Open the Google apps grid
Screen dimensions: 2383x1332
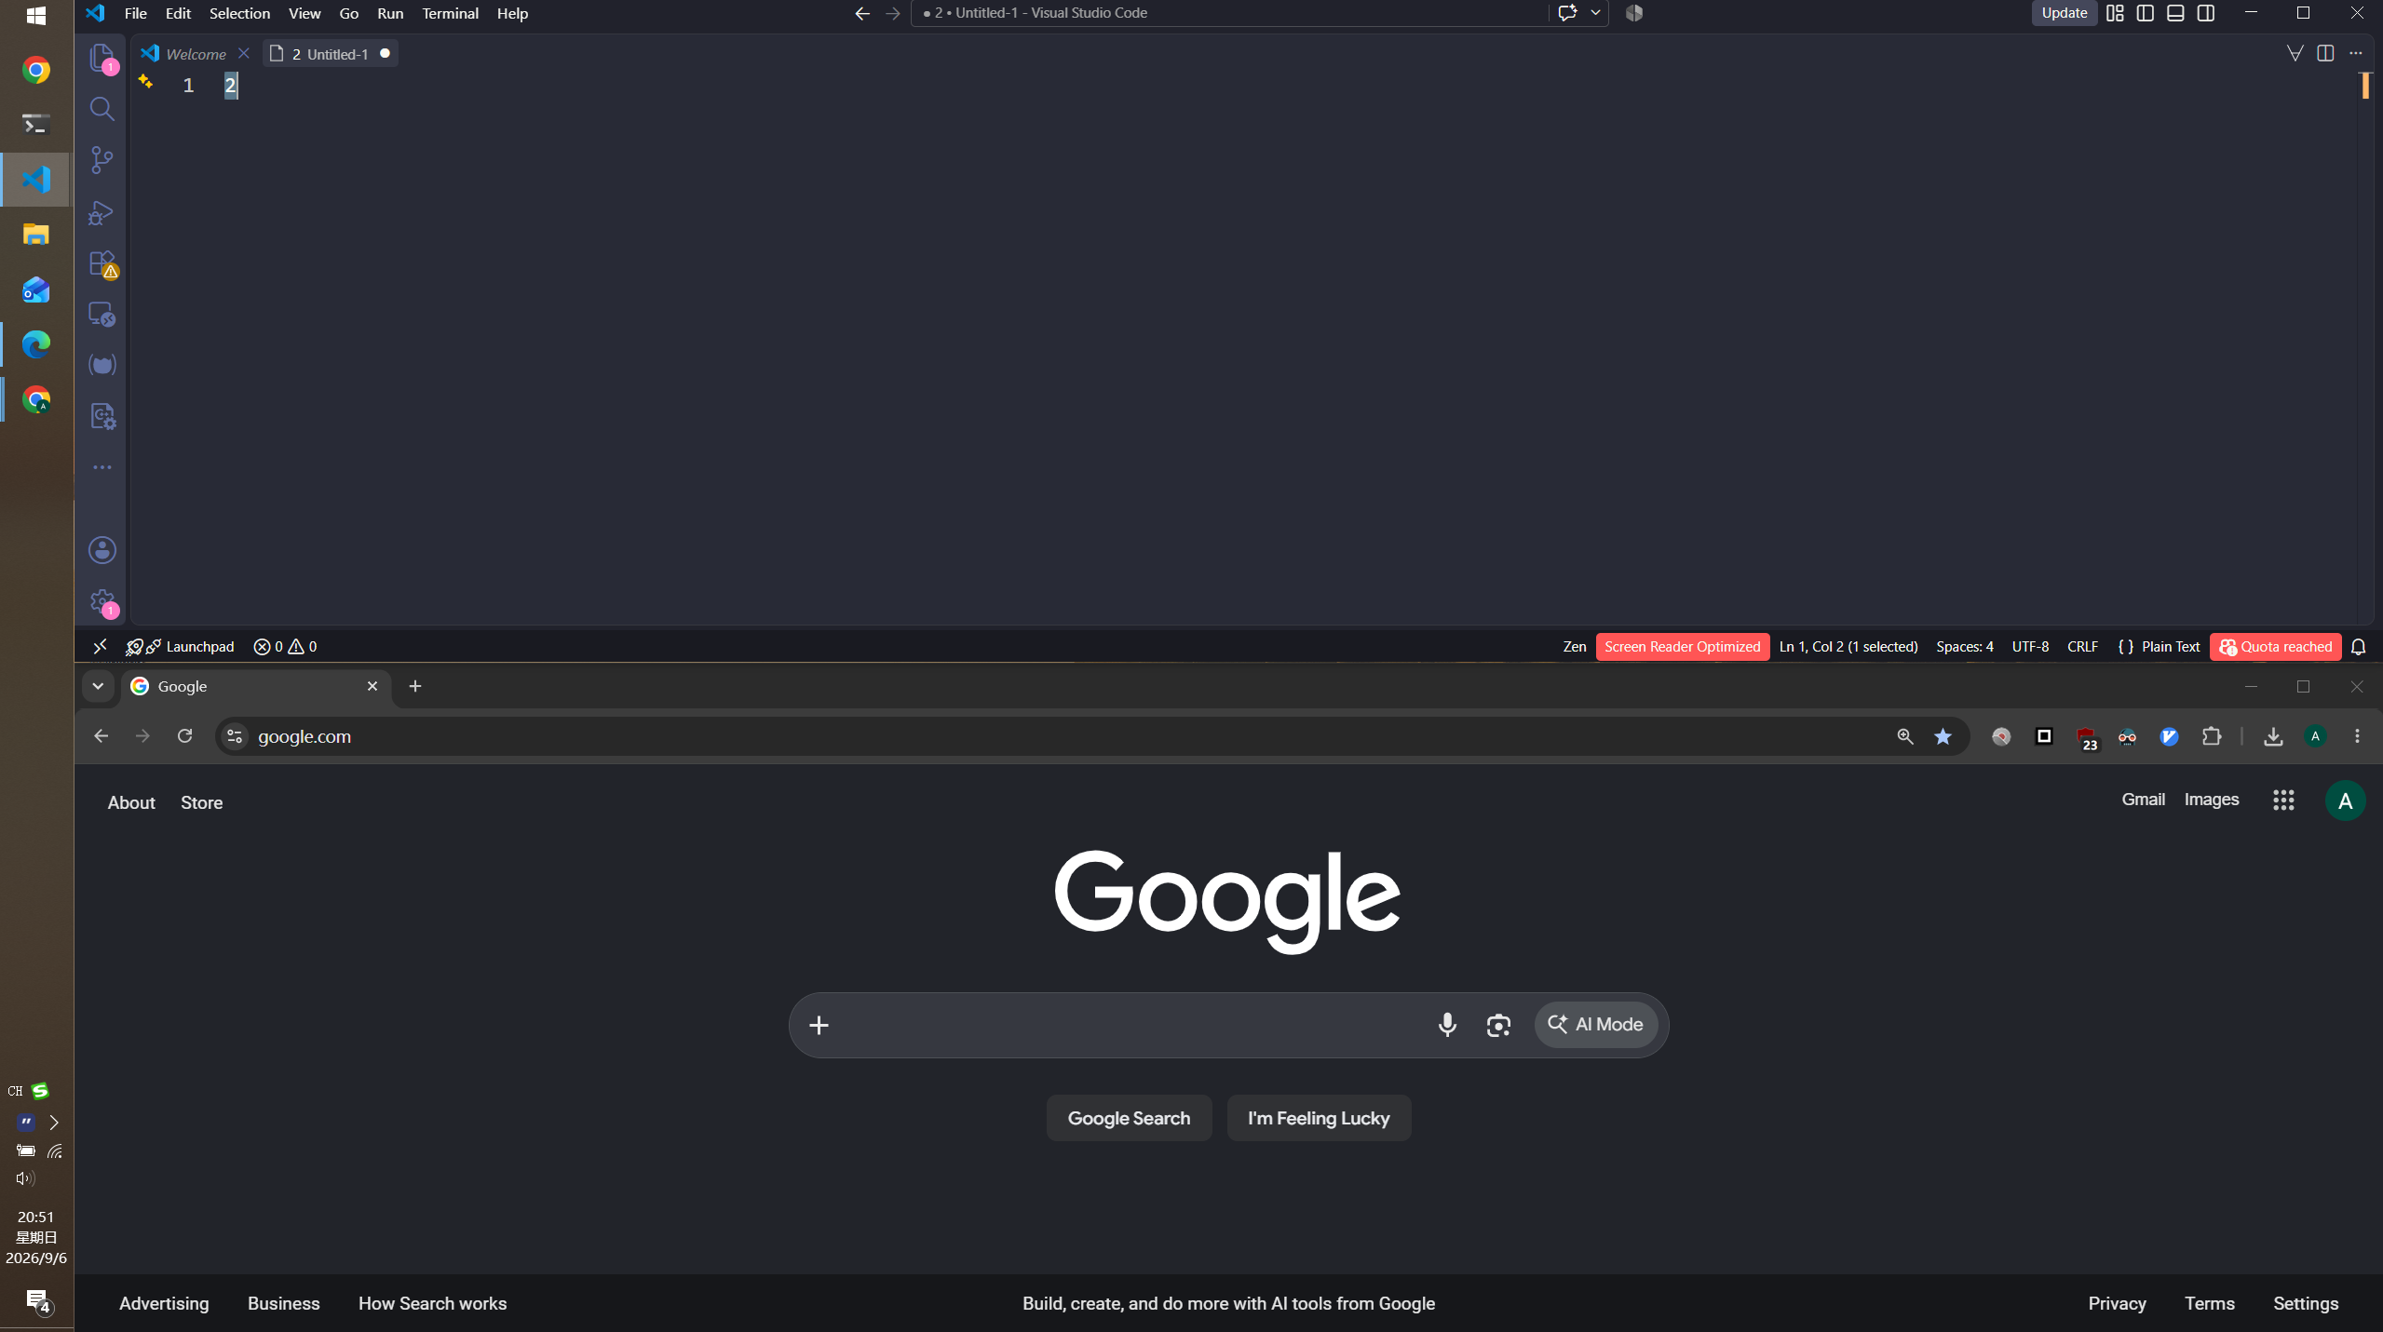click(x=2282, y=800)
